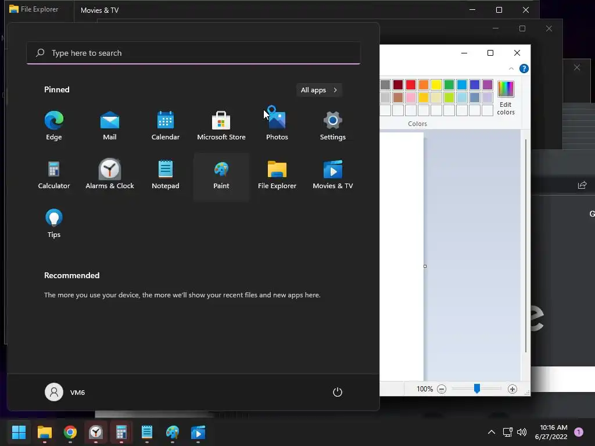
Task: Click the canvas right-edge resize handle in Paint
Action: (x=425, y=266)
